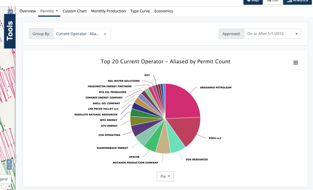The width and height of the screenshot is (313, 190).
Task: Click the map expand icon above Tools
Action: point(10,11)
